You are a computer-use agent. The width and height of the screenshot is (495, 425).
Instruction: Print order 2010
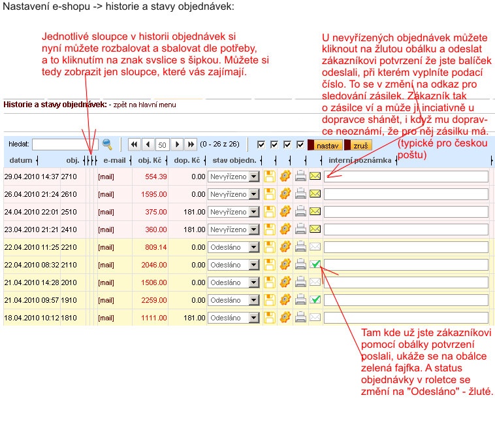point(300,282)
